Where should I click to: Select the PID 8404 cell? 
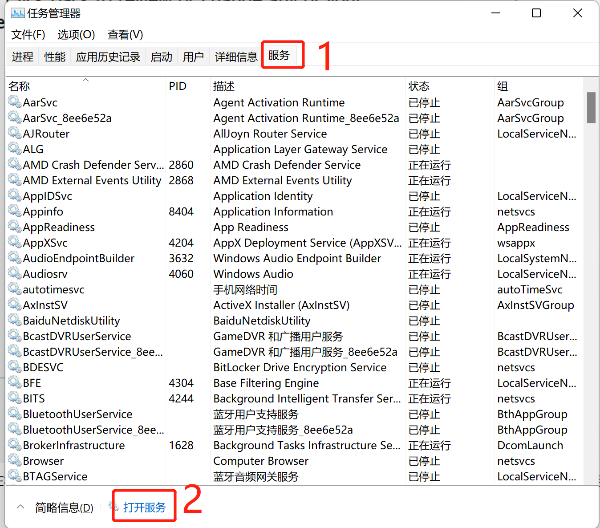pyautogui.click(x=181, y=211)
